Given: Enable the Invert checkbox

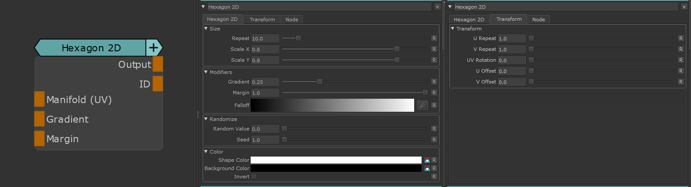Looking at the screenshot, I should coord(254,176).
